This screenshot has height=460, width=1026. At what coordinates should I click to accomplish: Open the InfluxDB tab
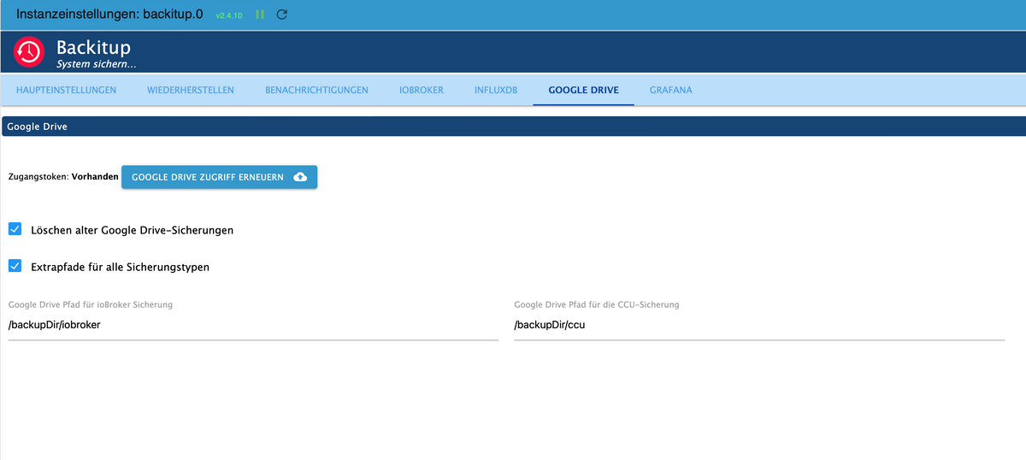tap(496, 90)
